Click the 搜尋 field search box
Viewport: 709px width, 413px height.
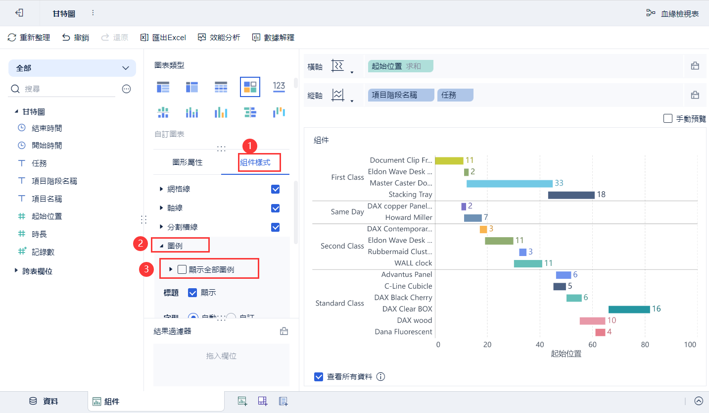(x=62, y=89)
